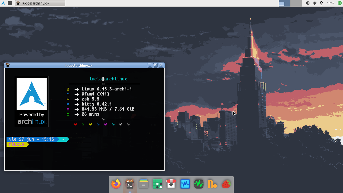This screenshot has height=193, width=343.
Task: Click the kitty 0.42.1 line
Action: coord(97,104)
